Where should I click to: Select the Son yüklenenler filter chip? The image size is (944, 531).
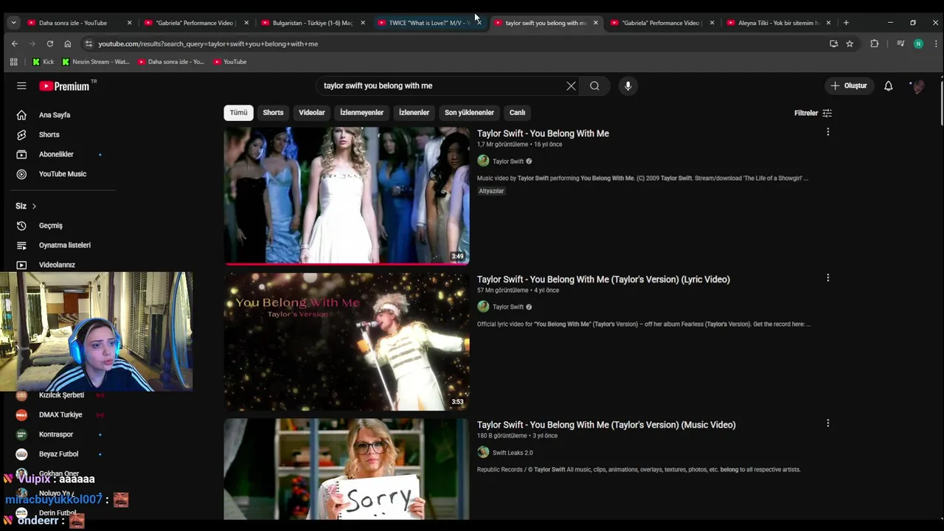tap(469, 113)
